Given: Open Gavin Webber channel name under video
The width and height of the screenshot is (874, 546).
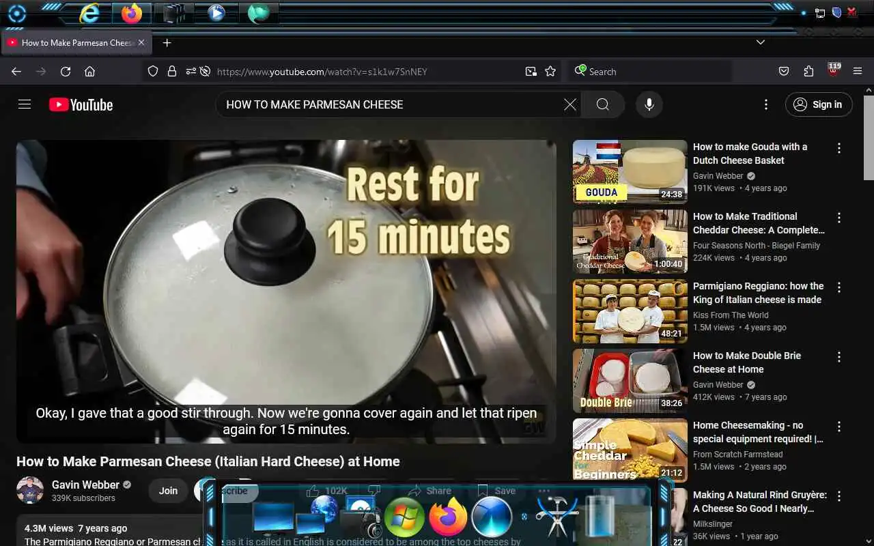Looking at the screenshot, I should pyautogui.click(x=85, y=485).
